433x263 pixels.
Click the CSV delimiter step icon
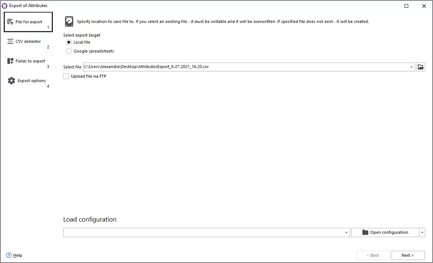[11, 41]
